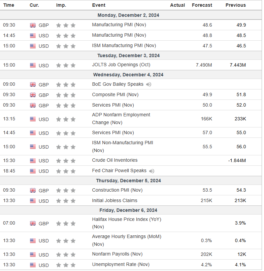264x271 pixels.
Task: Click the UK flag in the 09:30 Manufacturing PMI row
Action: [x=33, y=25]
